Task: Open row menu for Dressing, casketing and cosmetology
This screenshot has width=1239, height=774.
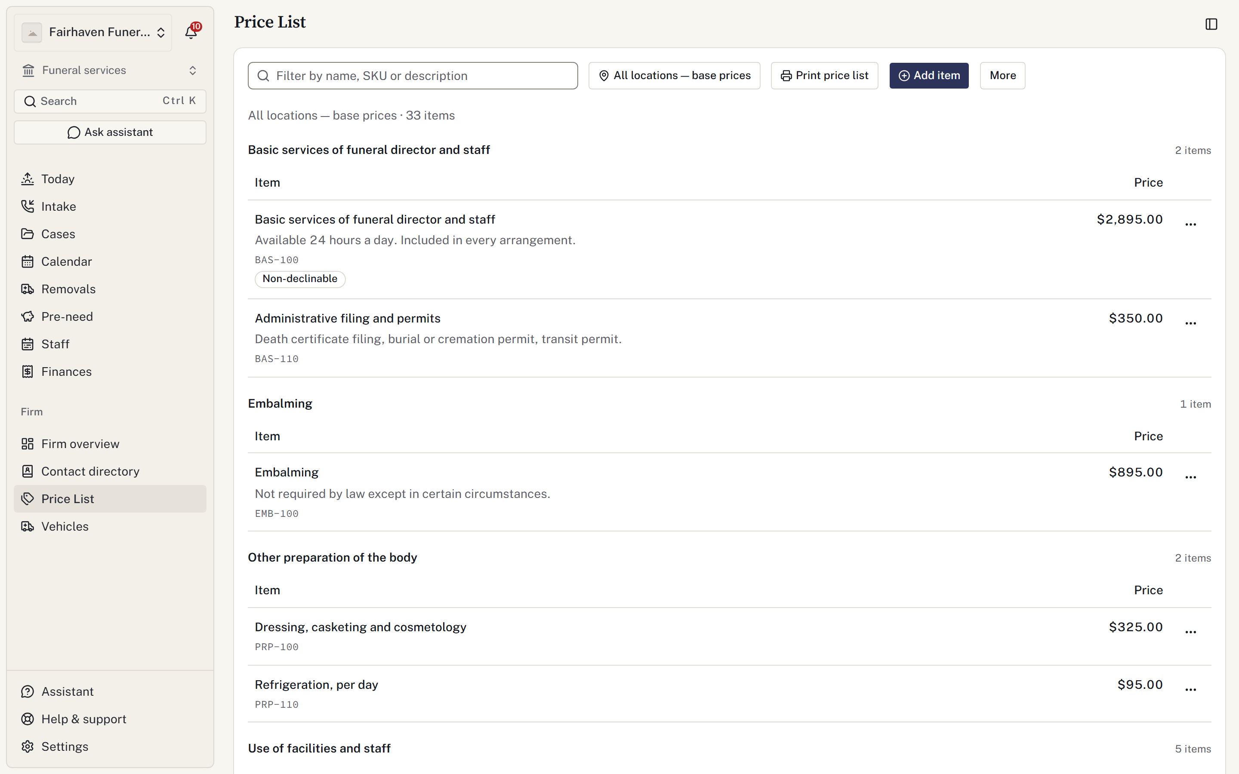Action: (1190, 632)
